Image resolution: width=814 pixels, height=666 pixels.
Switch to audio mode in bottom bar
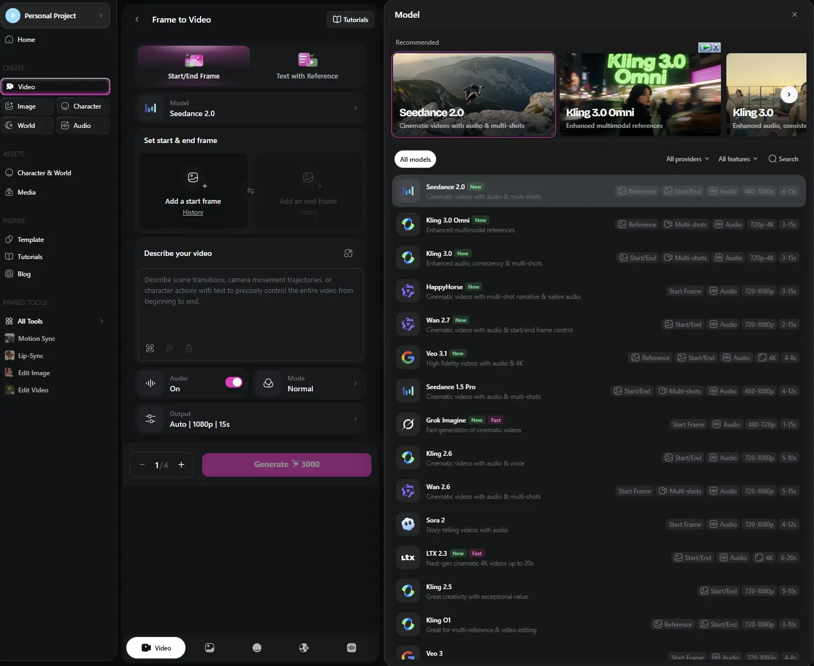[x=352, y=648]
